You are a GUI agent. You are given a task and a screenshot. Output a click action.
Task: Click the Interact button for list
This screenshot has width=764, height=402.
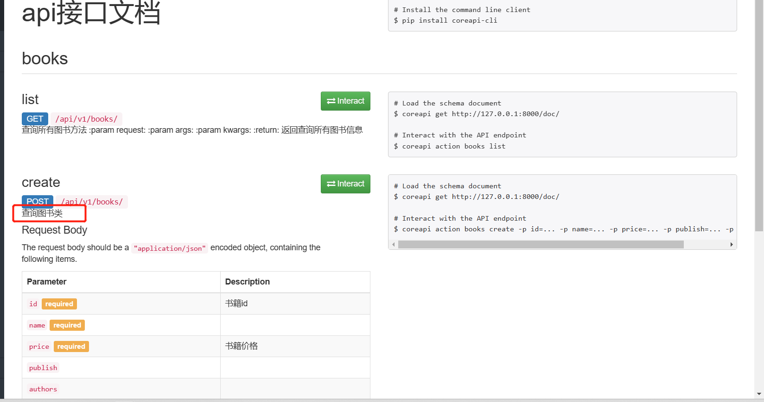pyautogui.click(x=345, y=101)
